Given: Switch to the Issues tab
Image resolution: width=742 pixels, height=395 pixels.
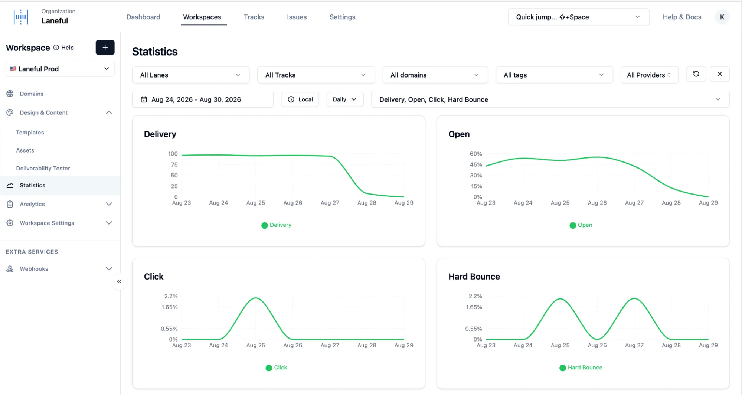Looking at the screenshot, I should point(297,17).
